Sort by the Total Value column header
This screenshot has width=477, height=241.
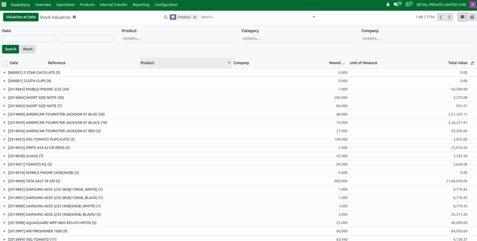[x=457, y=63]
